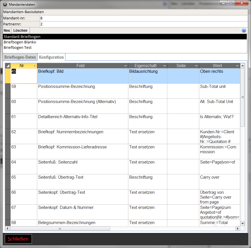Switch to the Briefbogen-Daten tab
This screenshot has width=251, height=248.
tap(20, 57)
